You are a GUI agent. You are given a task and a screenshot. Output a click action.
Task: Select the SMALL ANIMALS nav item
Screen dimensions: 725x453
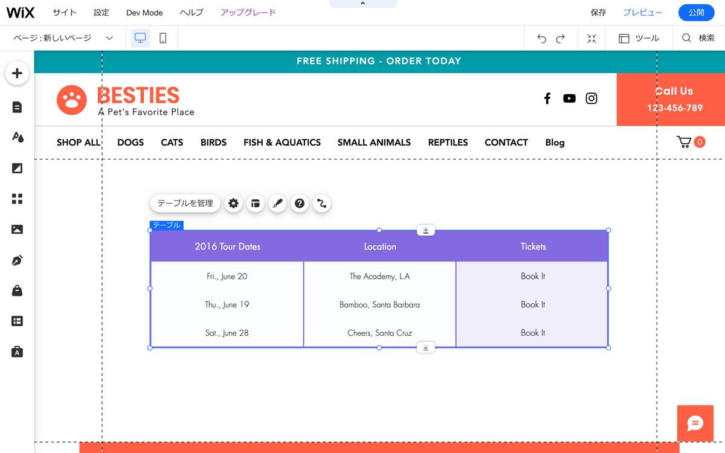374,143
